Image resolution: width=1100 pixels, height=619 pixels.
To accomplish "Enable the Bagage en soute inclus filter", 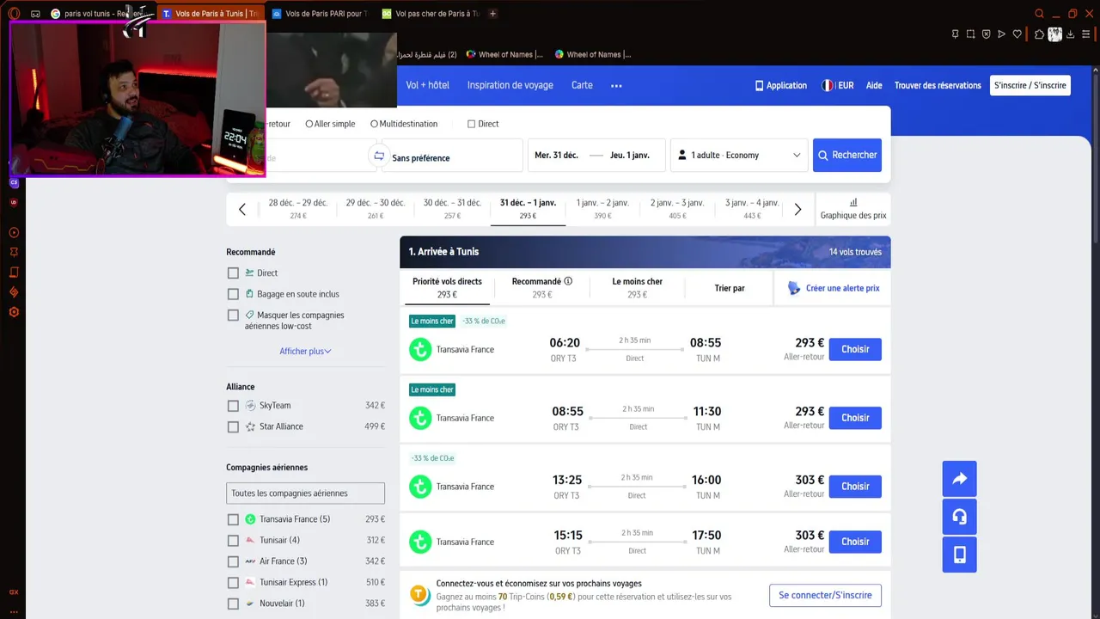I will (233, 294).
